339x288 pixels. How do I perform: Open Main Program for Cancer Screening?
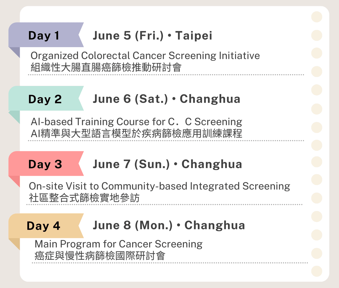click(118, 244)
